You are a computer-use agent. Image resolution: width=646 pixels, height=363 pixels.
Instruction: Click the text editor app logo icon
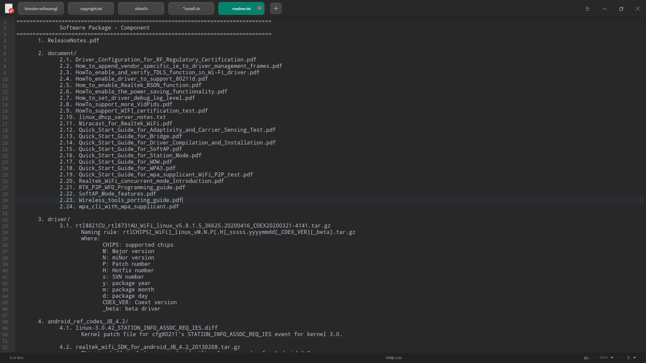pos(9,8)
